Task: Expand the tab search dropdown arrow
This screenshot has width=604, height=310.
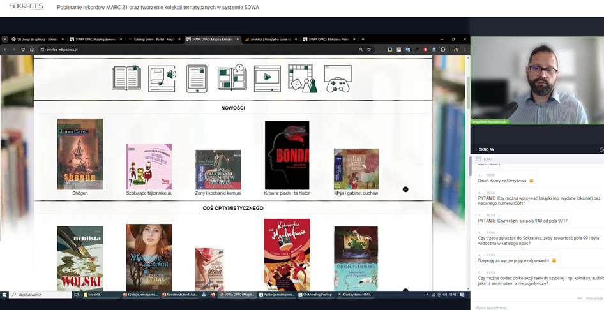Action: (4, 40)
